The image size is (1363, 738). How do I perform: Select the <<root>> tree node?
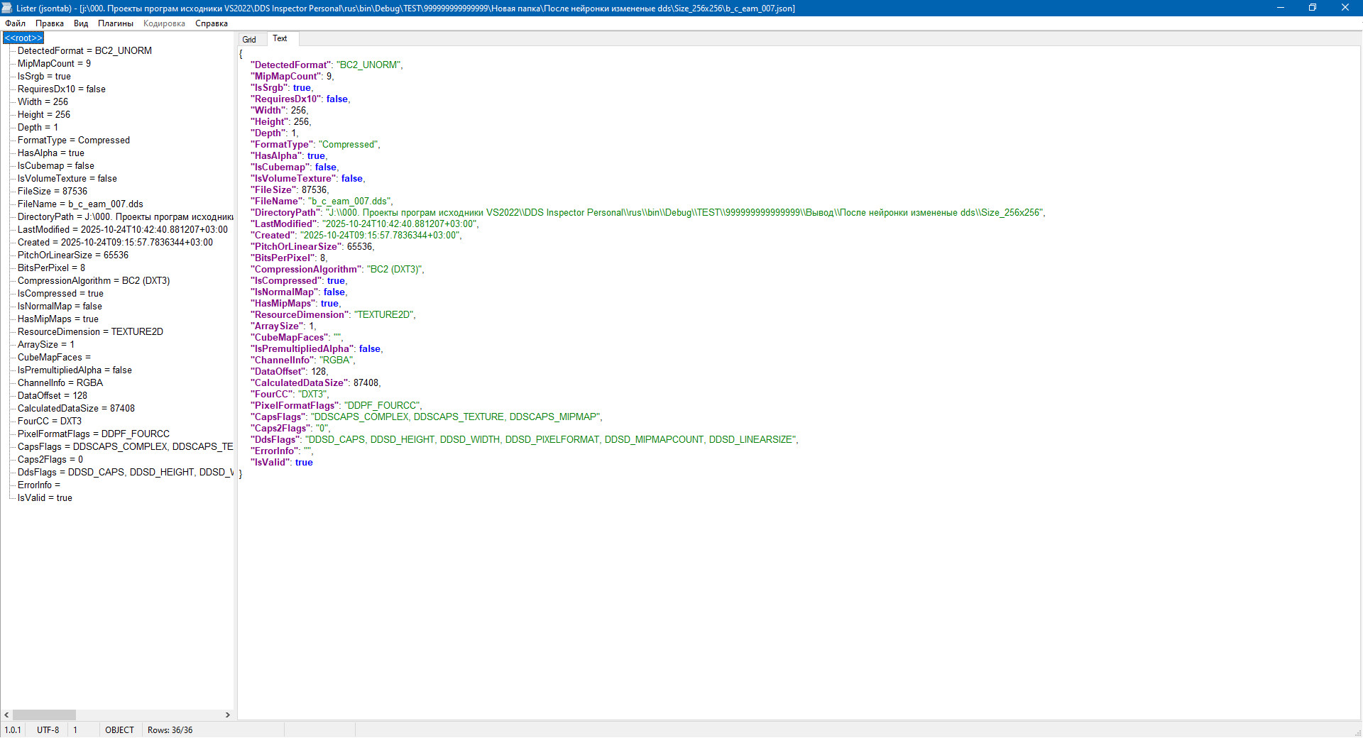click(x=23, y=38)
